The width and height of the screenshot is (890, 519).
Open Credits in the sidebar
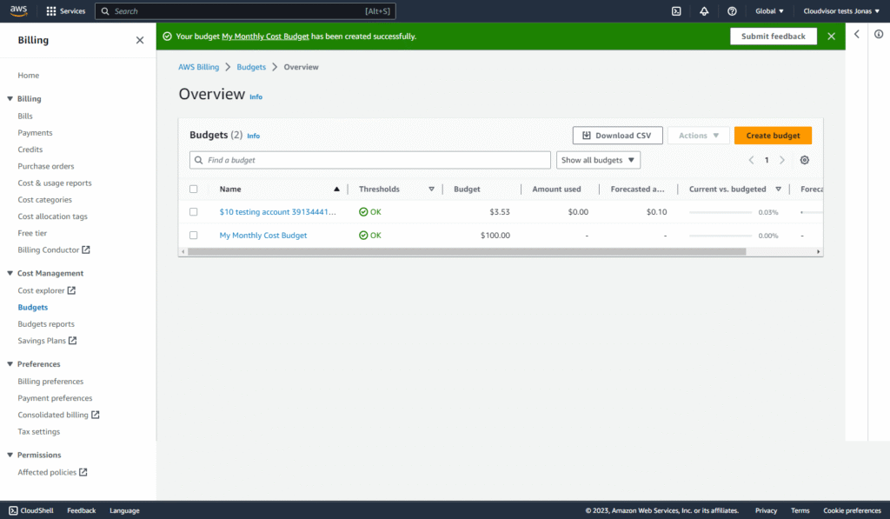coord(30,150)
